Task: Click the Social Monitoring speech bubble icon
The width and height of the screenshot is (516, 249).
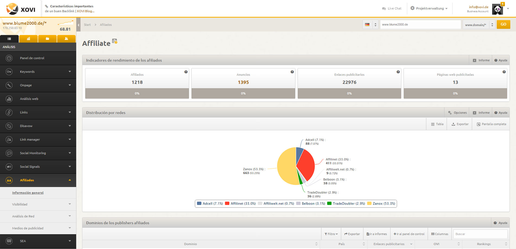Action: 9,153
